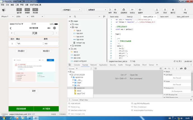The height and width of the screenshot is (120, 193).
Task: Click the 清空图片 clear images button
Action: click(x=46, y=51)
